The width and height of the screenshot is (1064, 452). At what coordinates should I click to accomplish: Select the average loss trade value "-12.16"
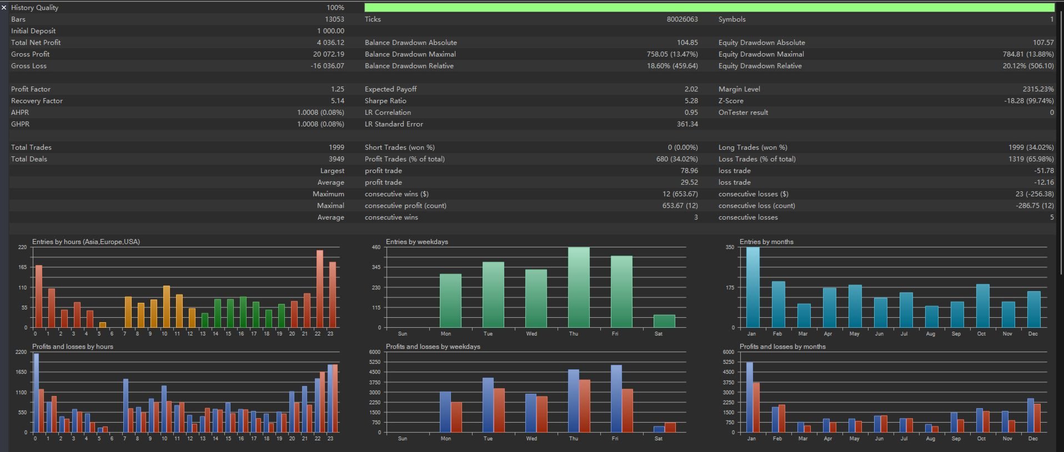tap(1044, 182)
